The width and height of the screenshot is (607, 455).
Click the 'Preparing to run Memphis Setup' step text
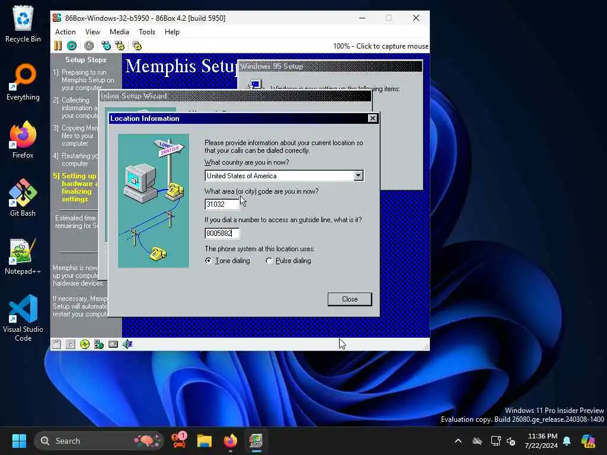pyautogui.click(x=84, y=80)
